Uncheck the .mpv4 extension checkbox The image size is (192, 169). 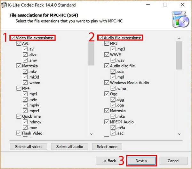25,111
